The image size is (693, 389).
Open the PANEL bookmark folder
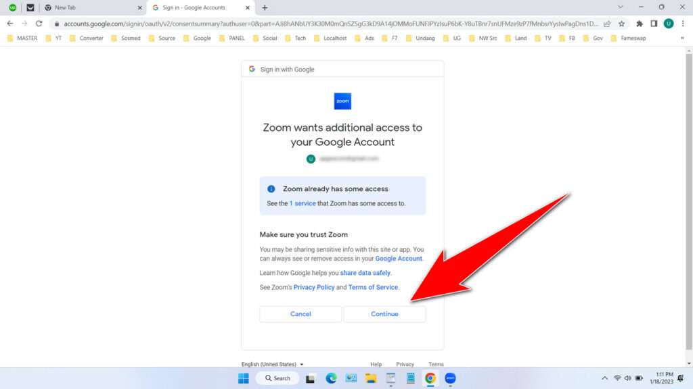pos(232,38)
